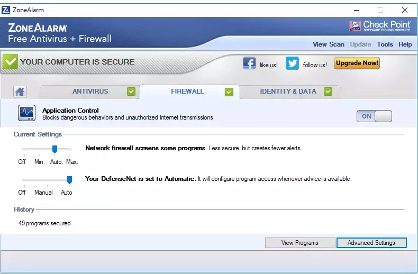The image size is (418, 274).
Task: Open the View menu
Action: 320,44
